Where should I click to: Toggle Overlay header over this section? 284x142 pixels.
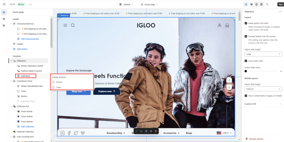[x=246, y=36]
